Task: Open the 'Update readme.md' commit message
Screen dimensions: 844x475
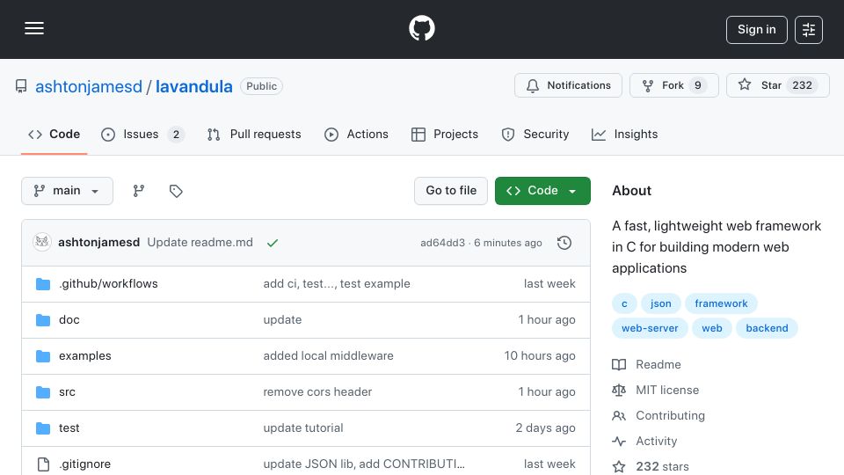Action: (200, 243)
